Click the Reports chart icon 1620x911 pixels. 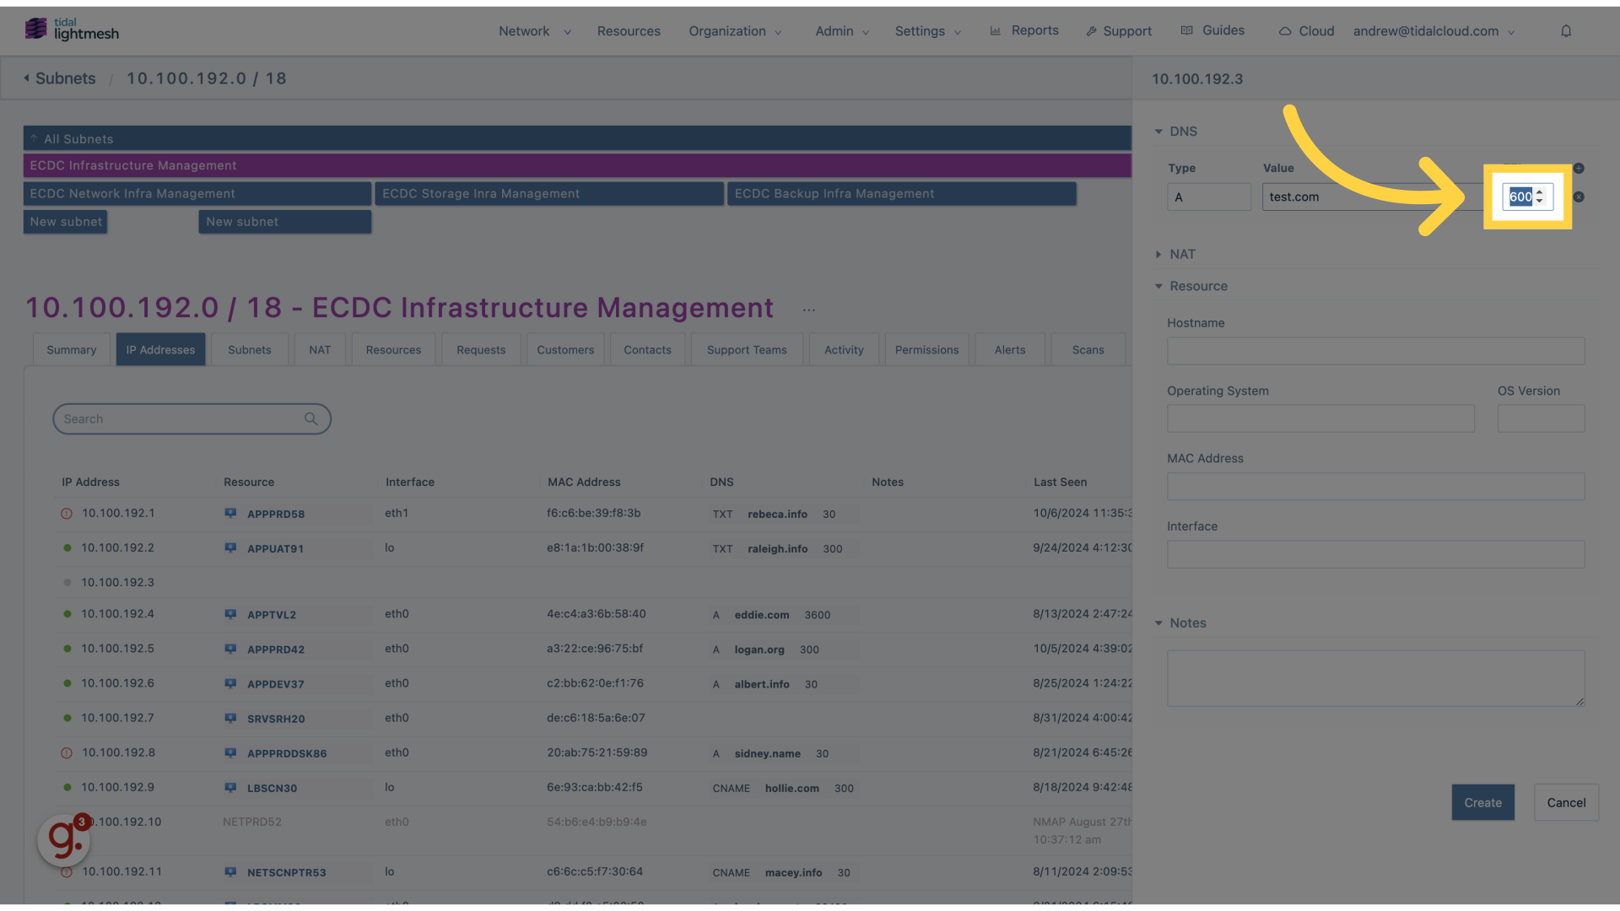coord(996,30)
